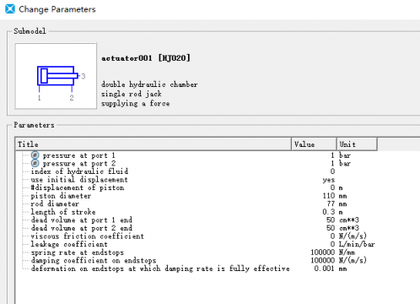
Task: Edit the piston diameter value 110
Action: [329, 196]
